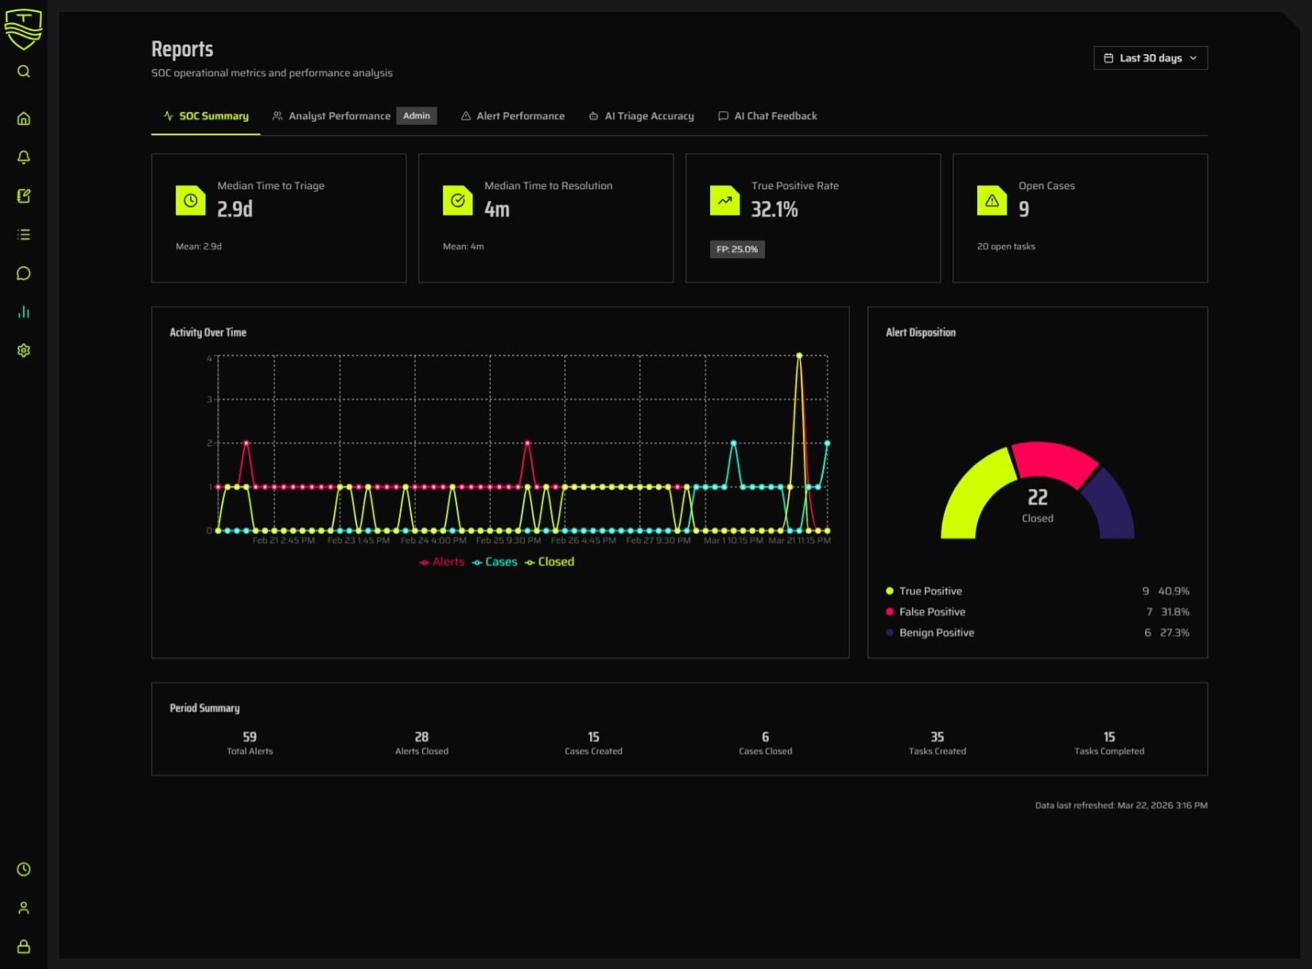Viewport: 1312px width, 969px height.
Task: Hide the Closed series via its legend entry
Action: click(549, 561)
